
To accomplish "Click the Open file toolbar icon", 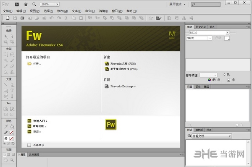I will [22, 18].
